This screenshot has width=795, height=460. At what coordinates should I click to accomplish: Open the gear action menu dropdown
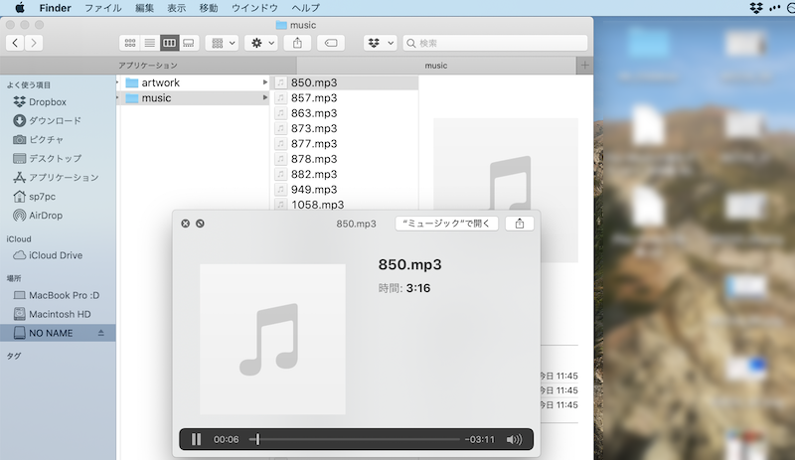260,43
